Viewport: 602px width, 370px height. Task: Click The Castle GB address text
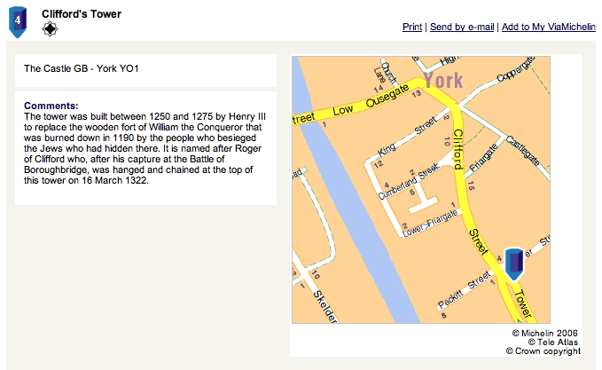click(x=81, y=68)
